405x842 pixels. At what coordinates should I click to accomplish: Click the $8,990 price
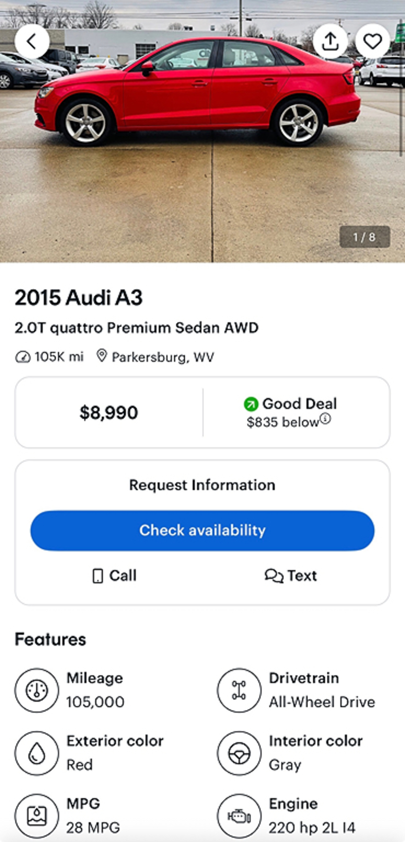point(109,412)
